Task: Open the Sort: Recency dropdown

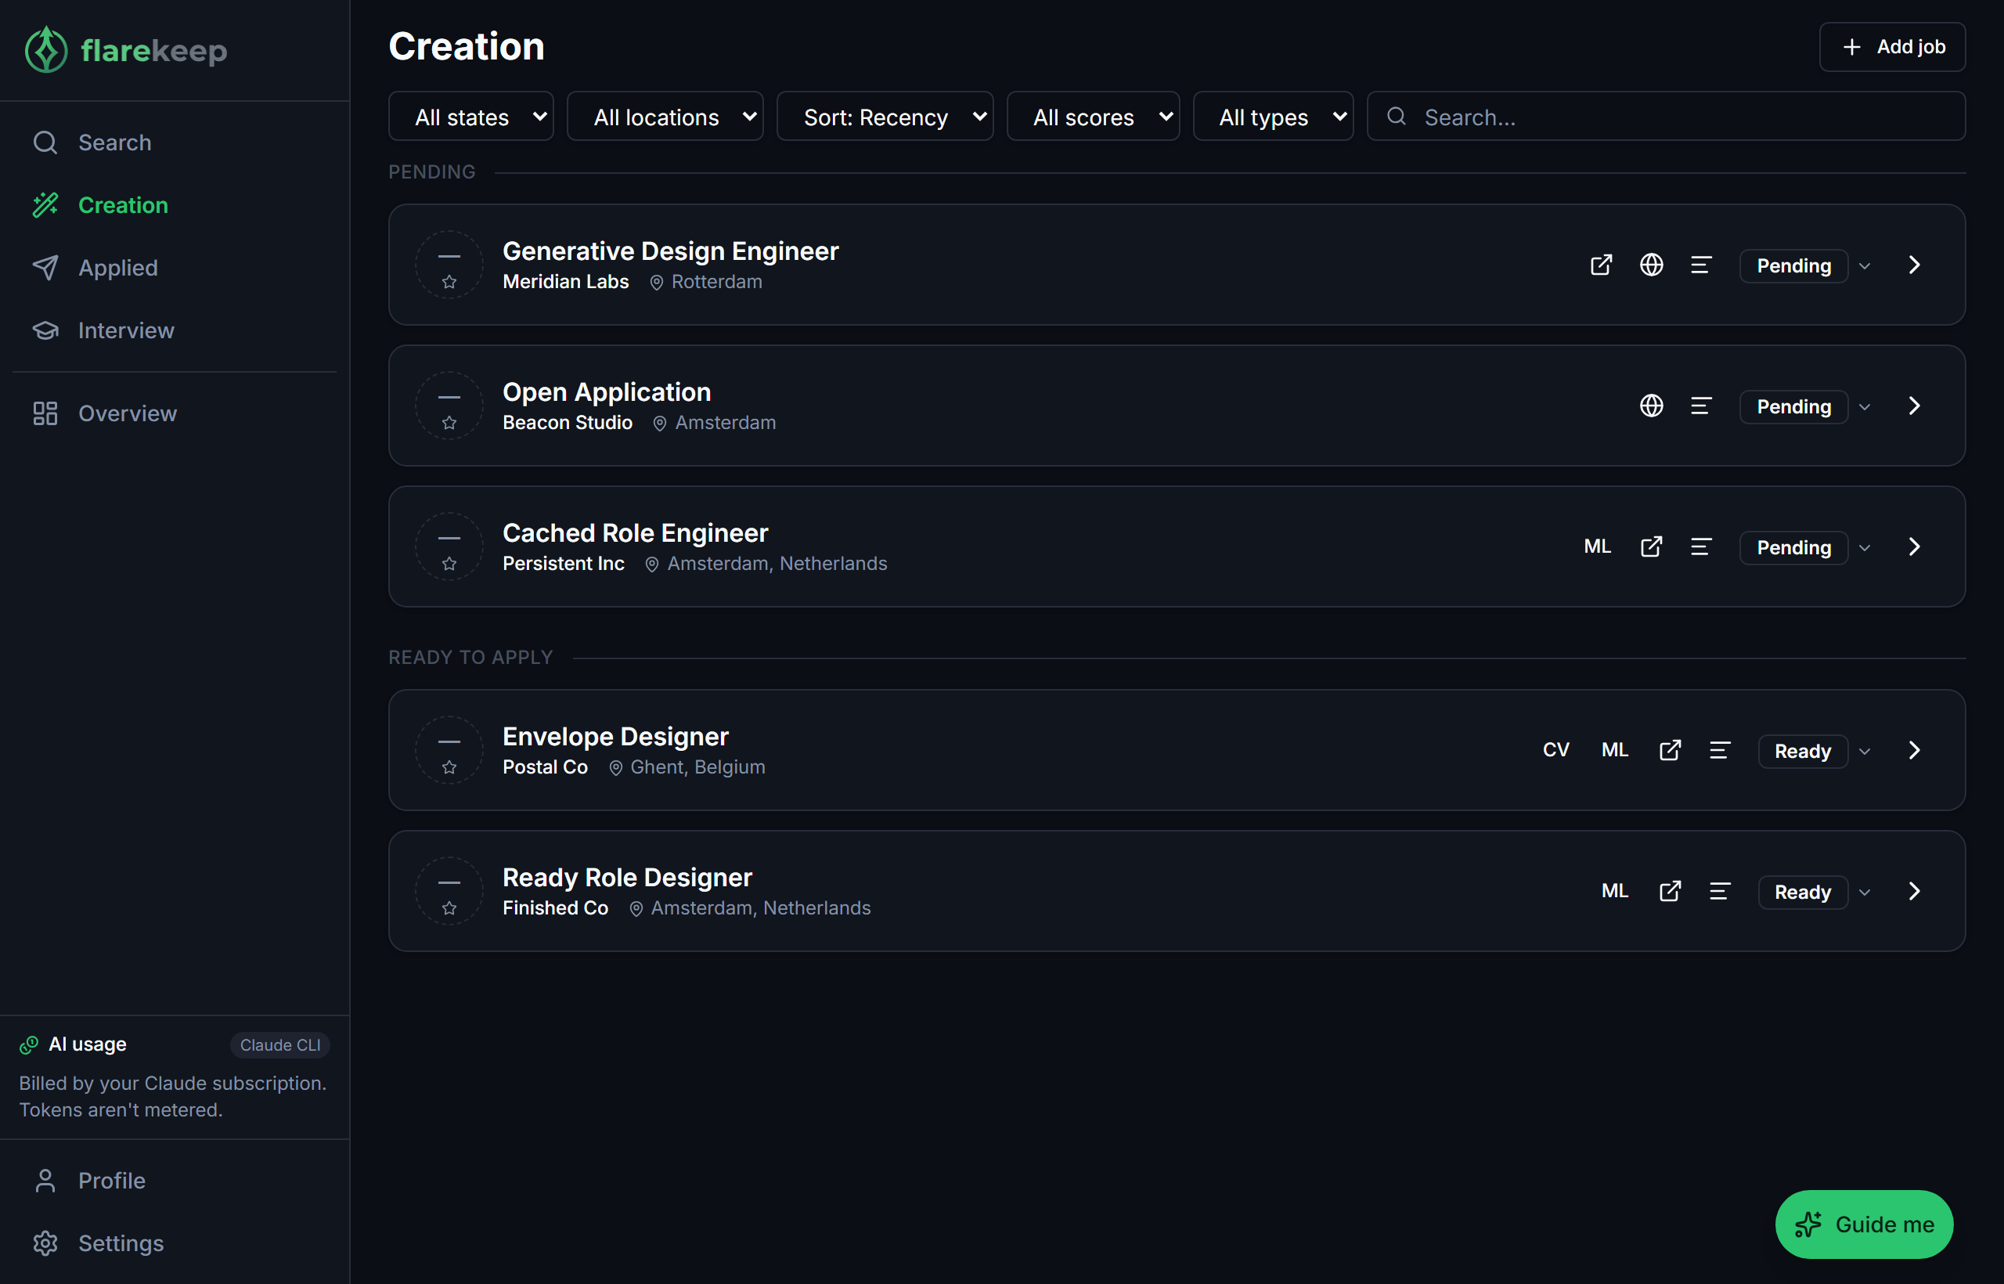Action: pyautogui.click(x=885, y=117)
